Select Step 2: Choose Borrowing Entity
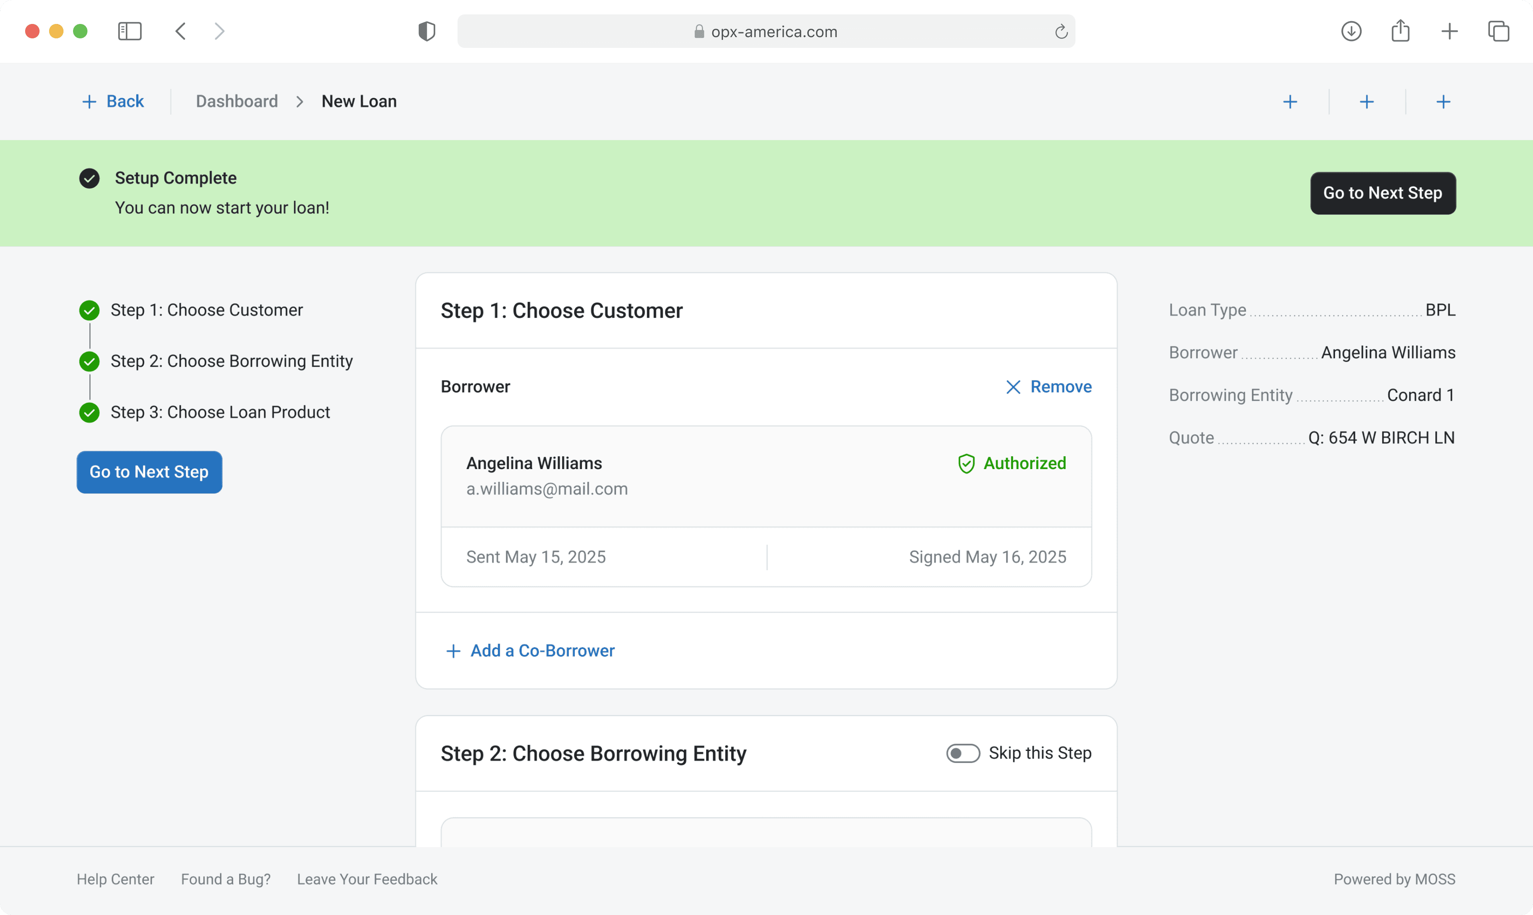Viewport: 1533px width, 915px height. pos(231,361)
